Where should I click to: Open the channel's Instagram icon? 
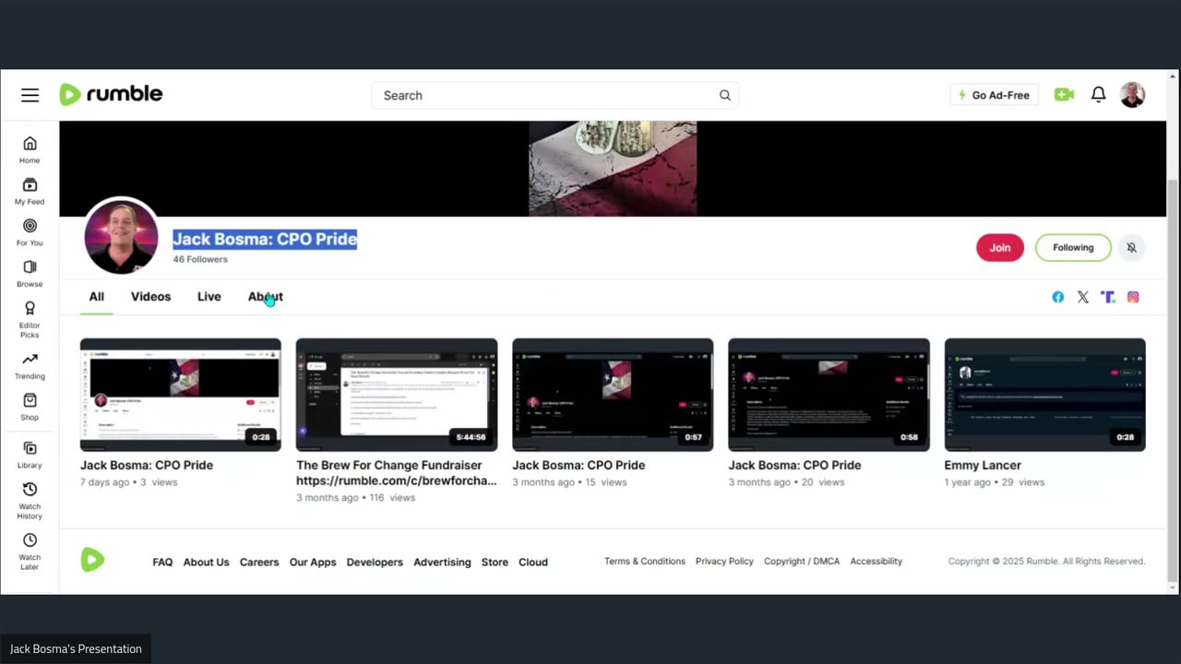point(1133,297)
